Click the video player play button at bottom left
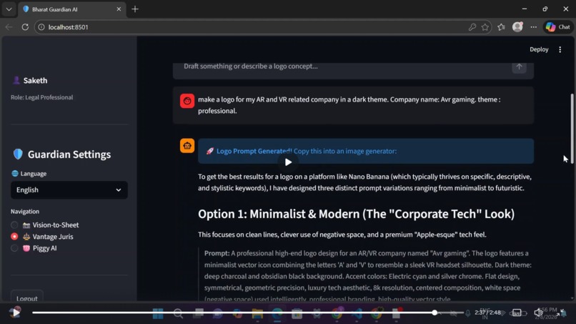The width and height of the screenshot is (576, 324). (x=15, y=313)
